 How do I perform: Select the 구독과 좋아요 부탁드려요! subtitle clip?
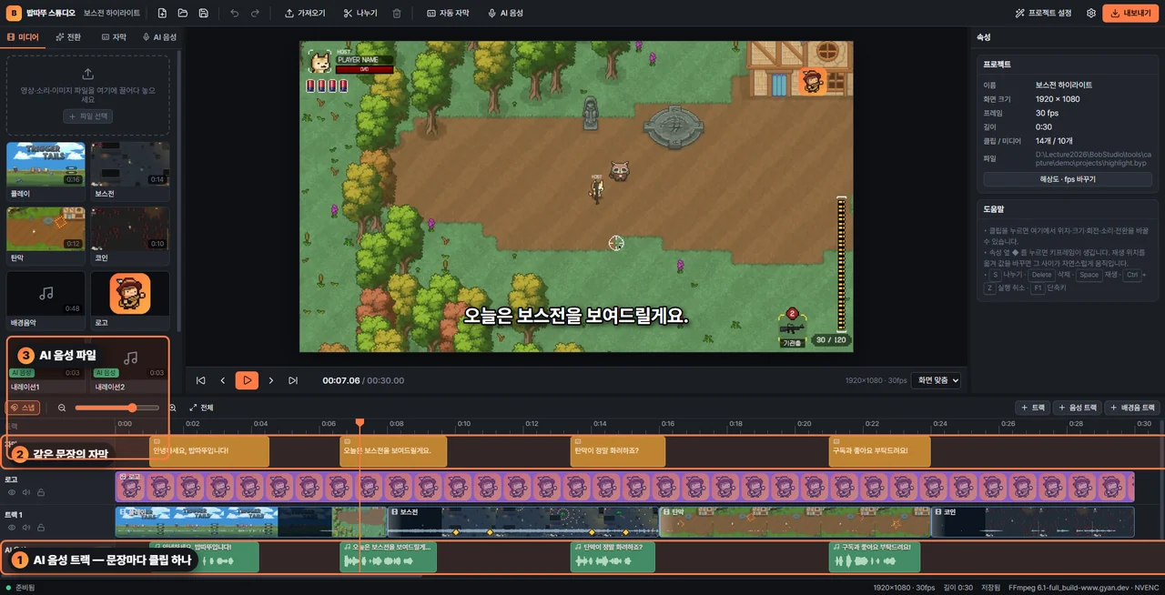pos(879,451)
